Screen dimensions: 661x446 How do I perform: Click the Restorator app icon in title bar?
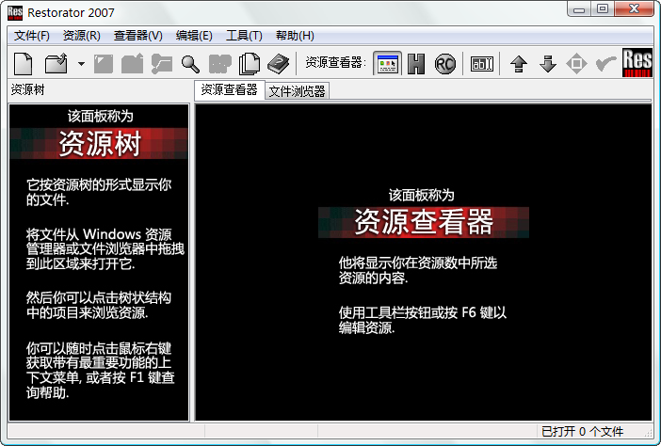click(x=15, y=12)
